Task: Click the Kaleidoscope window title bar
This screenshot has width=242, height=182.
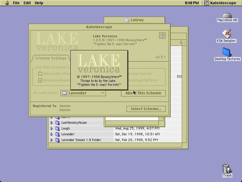Action: (x=99, y=27)
